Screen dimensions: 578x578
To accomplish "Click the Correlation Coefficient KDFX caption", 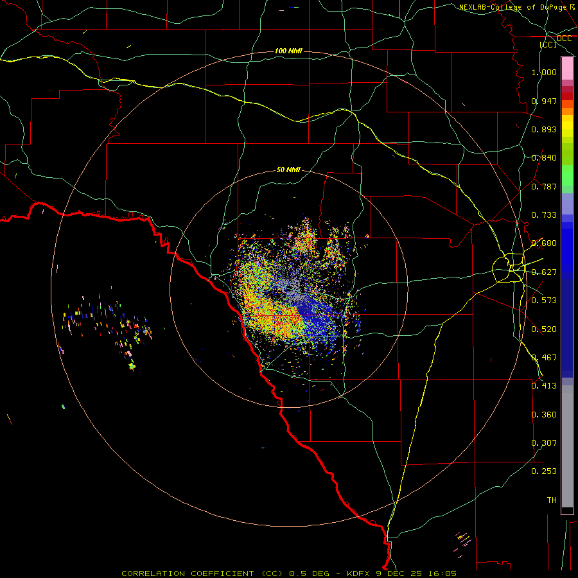I will [289, 574].
